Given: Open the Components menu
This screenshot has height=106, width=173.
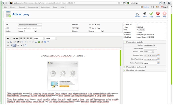Looking at the screenshot, I should tap(33, 7).
